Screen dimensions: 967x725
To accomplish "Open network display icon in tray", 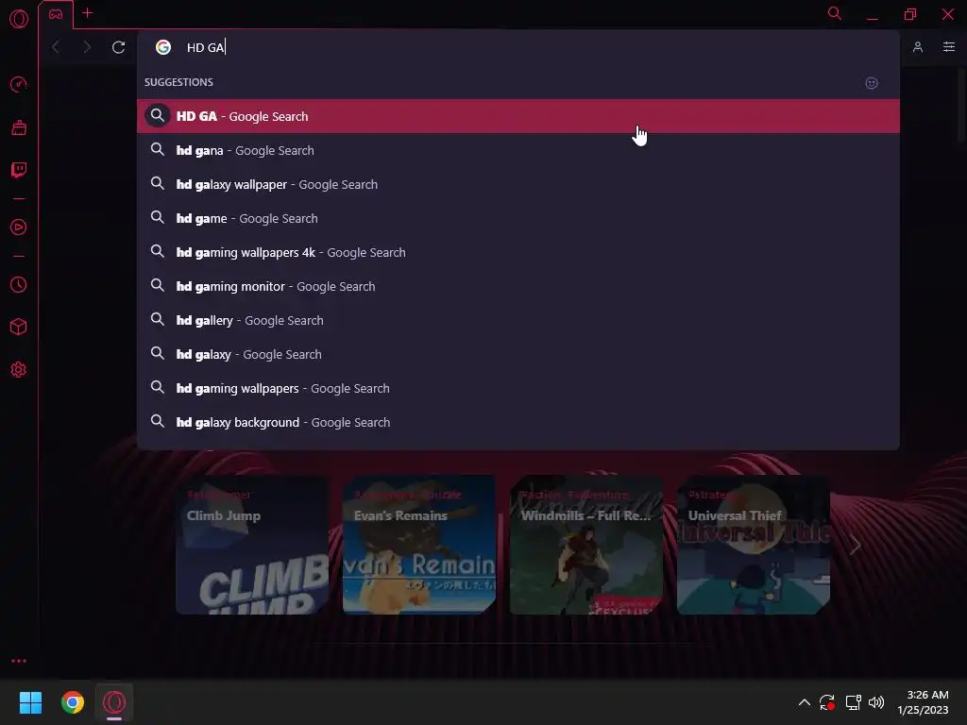I will click(x=853, y=702).
